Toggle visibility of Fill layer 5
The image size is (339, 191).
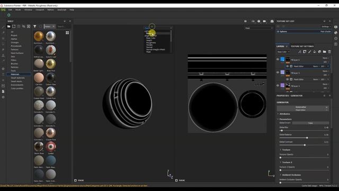tap(278, 72)
